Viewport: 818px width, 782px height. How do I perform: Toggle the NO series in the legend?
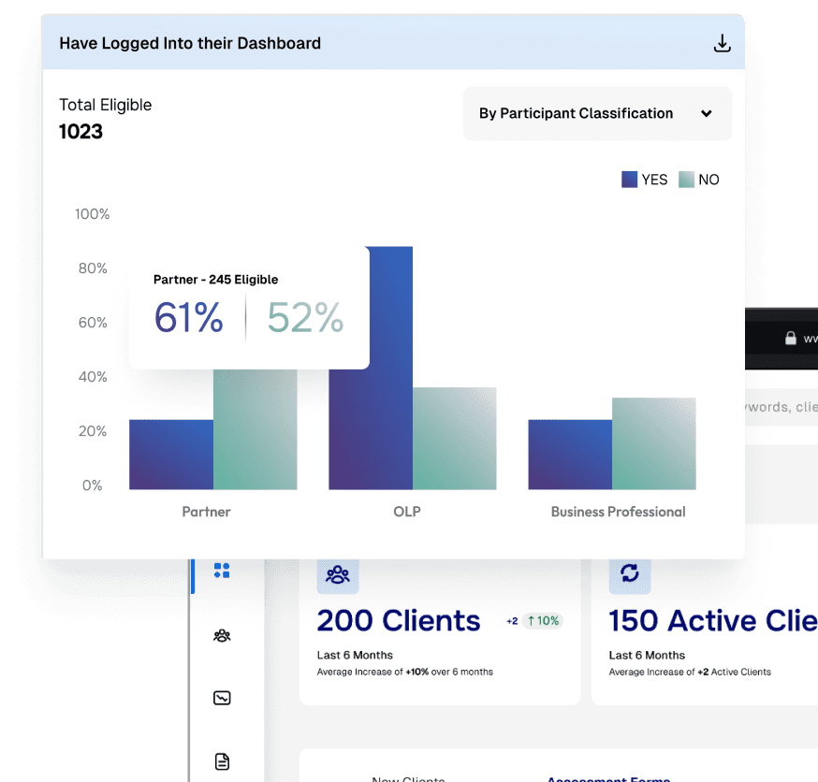[x=698, y=179]
